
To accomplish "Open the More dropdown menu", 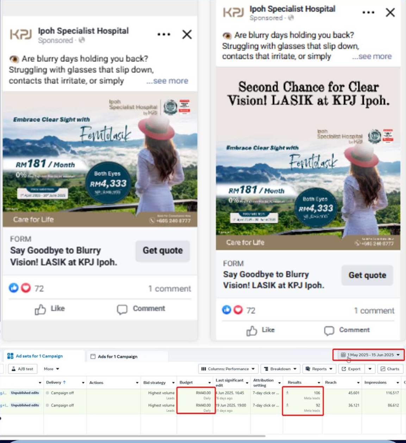I will (x=51, y=369).
